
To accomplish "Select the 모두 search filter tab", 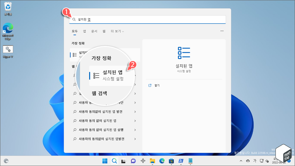I will 75,31.
